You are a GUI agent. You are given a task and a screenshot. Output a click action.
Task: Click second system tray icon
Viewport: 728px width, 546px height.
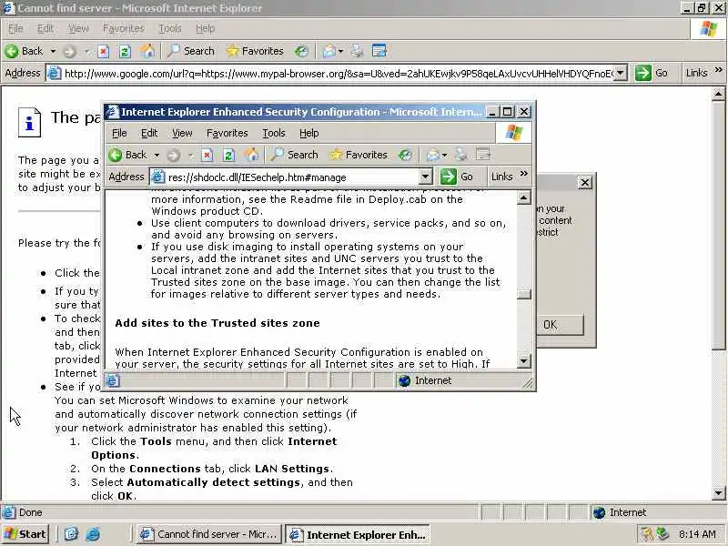pos(662,534)
